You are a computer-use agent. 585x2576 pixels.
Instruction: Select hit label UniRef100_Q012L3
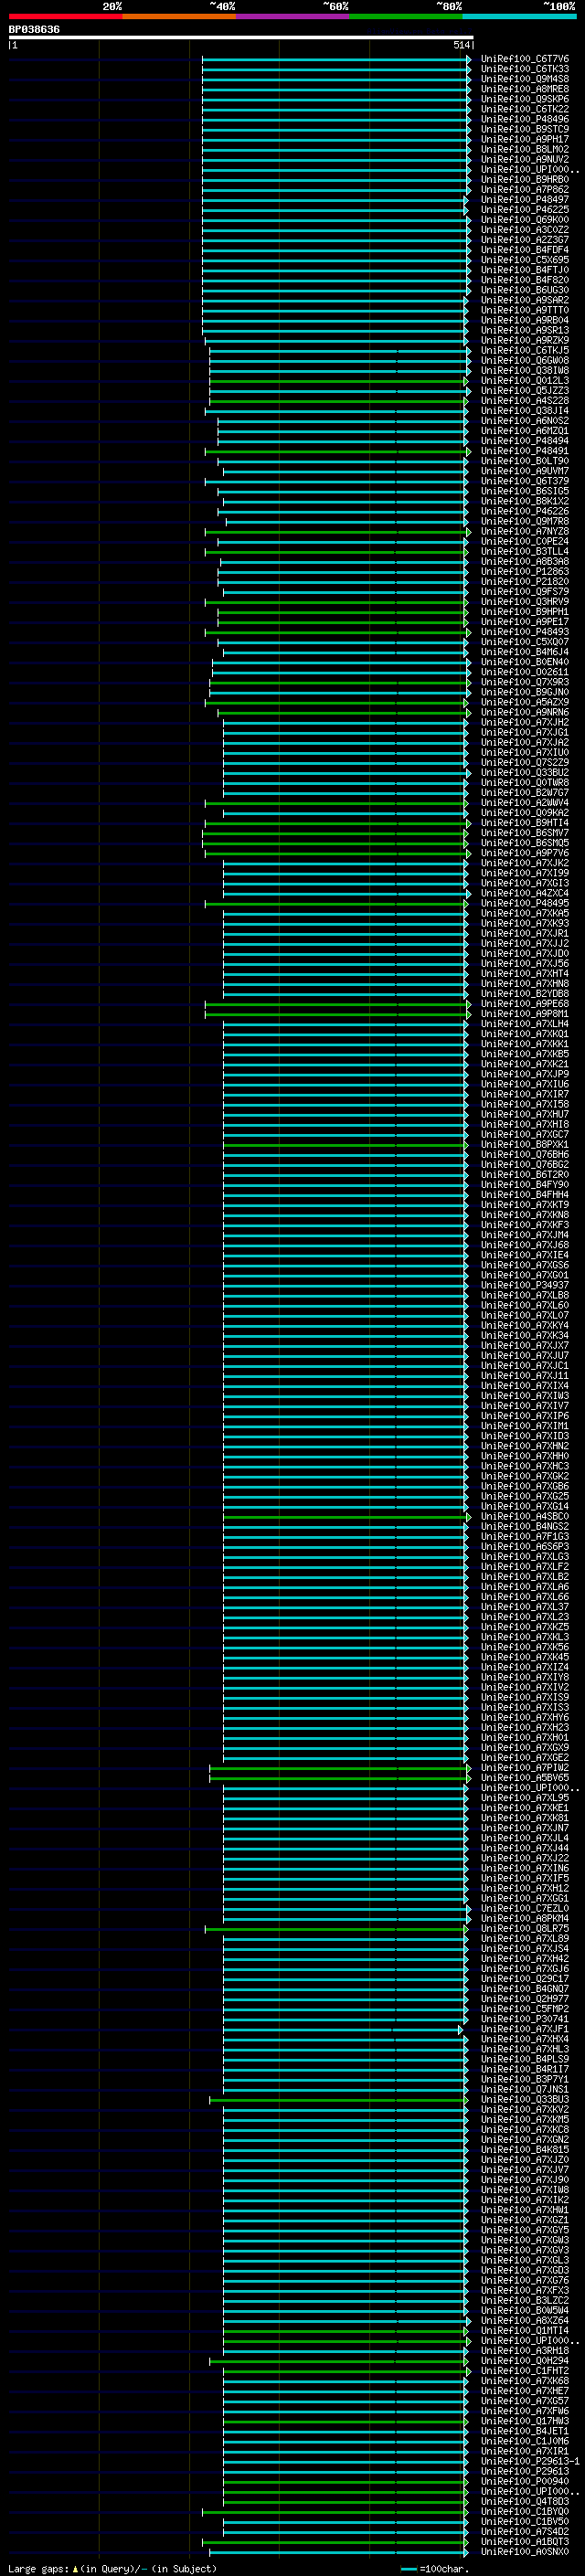coord(525,381)
